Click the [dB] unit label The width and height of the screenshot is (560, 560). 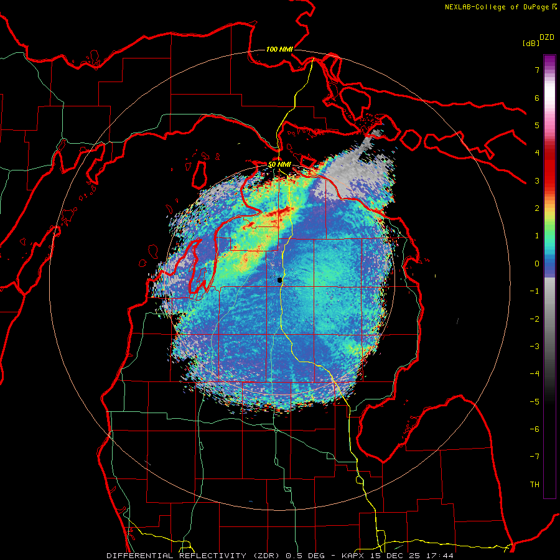click(x=531, y=43)
